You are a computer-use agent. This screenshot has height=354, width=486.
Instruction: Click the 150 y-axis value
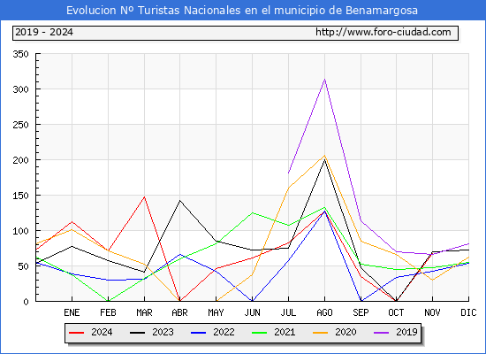pyautogui.click(x=20, y=196)
